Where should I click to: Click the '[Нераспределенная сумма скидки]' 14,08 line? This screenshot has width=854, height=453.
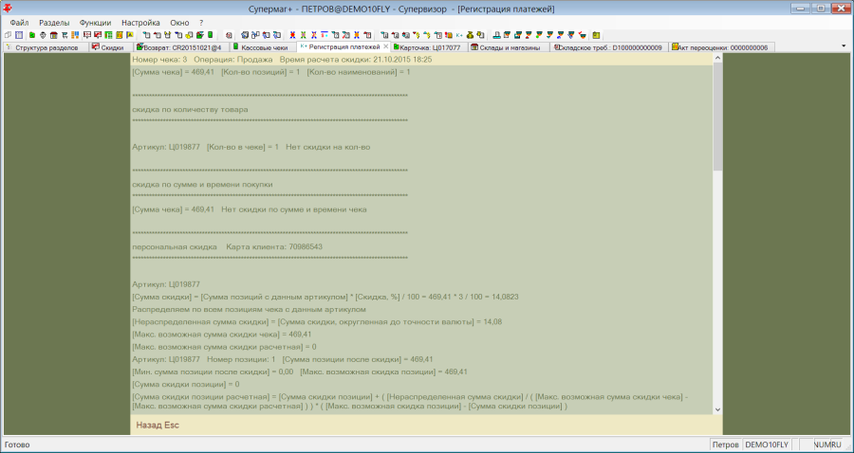317,322
